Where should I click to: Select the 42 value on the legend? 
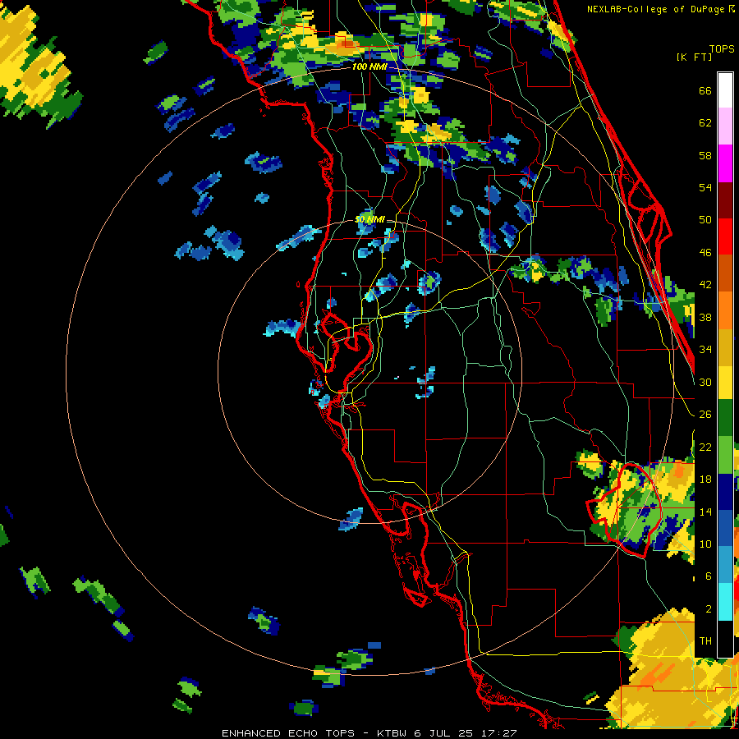pos(705,285)
